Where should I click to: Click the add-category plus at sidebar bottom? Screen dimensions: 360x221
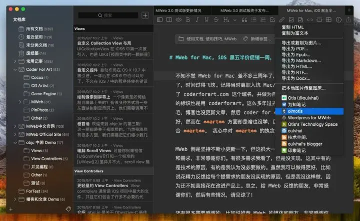pos(10,209)
